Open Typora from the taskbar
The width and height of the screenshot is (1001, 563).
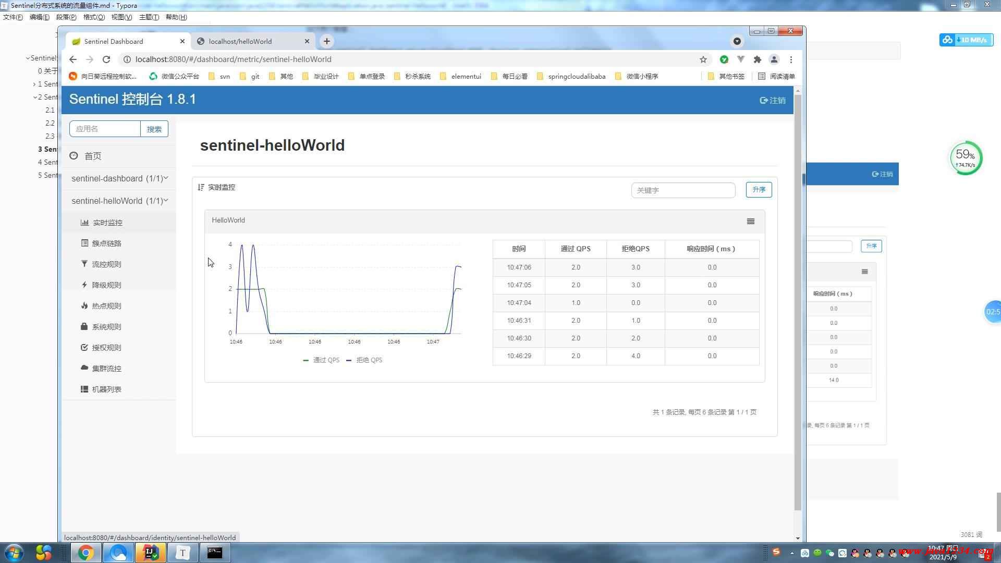(183, 553)
